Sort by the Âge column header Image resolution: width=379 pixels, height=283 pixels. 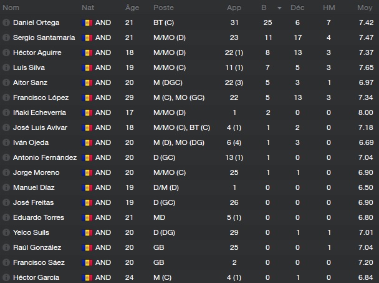(x=132, y=7)
